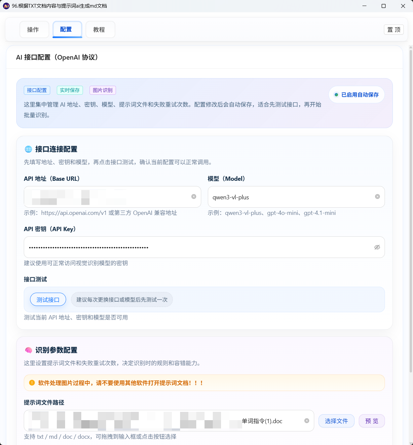Open the 教程 tab
The height and width of the screenshot is (445, 413).
click(100, 29)
